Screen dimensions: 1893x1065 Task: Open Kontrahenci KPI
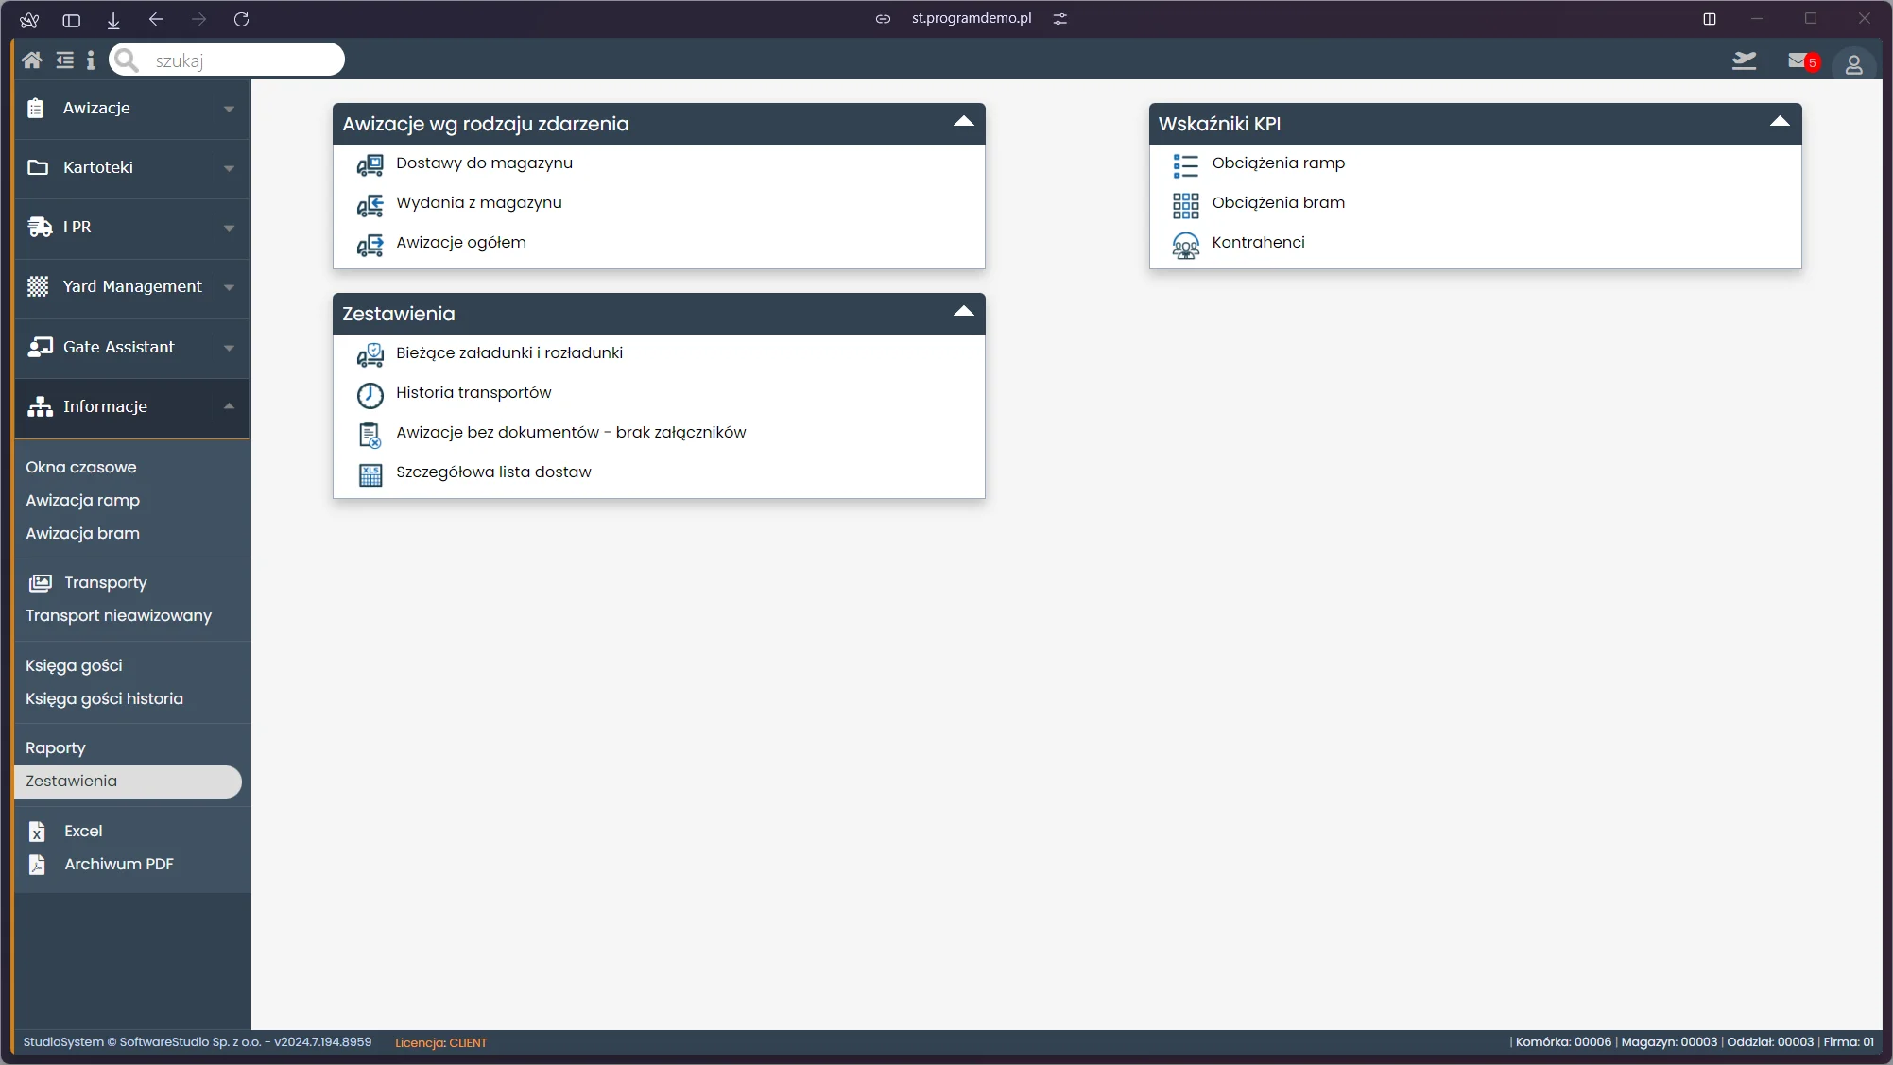[1259, 243]
